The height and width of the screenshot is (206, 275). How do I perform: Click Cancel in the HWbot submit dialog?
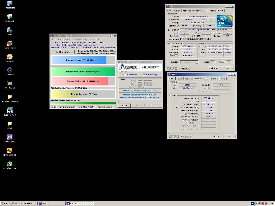(153, 105)
